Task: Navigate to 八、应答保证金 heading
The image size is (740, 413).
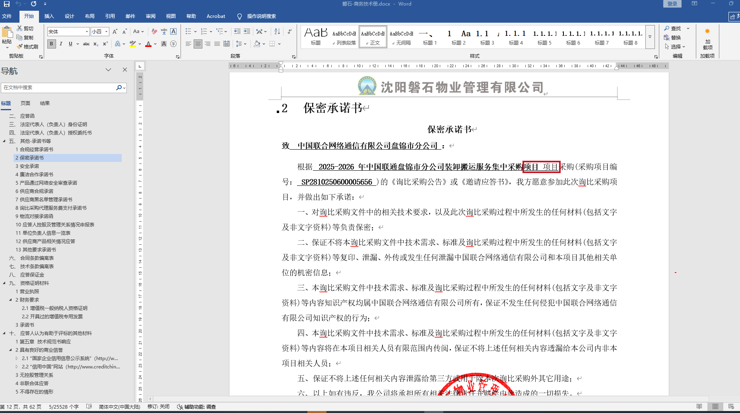Action: pos(27,275)
